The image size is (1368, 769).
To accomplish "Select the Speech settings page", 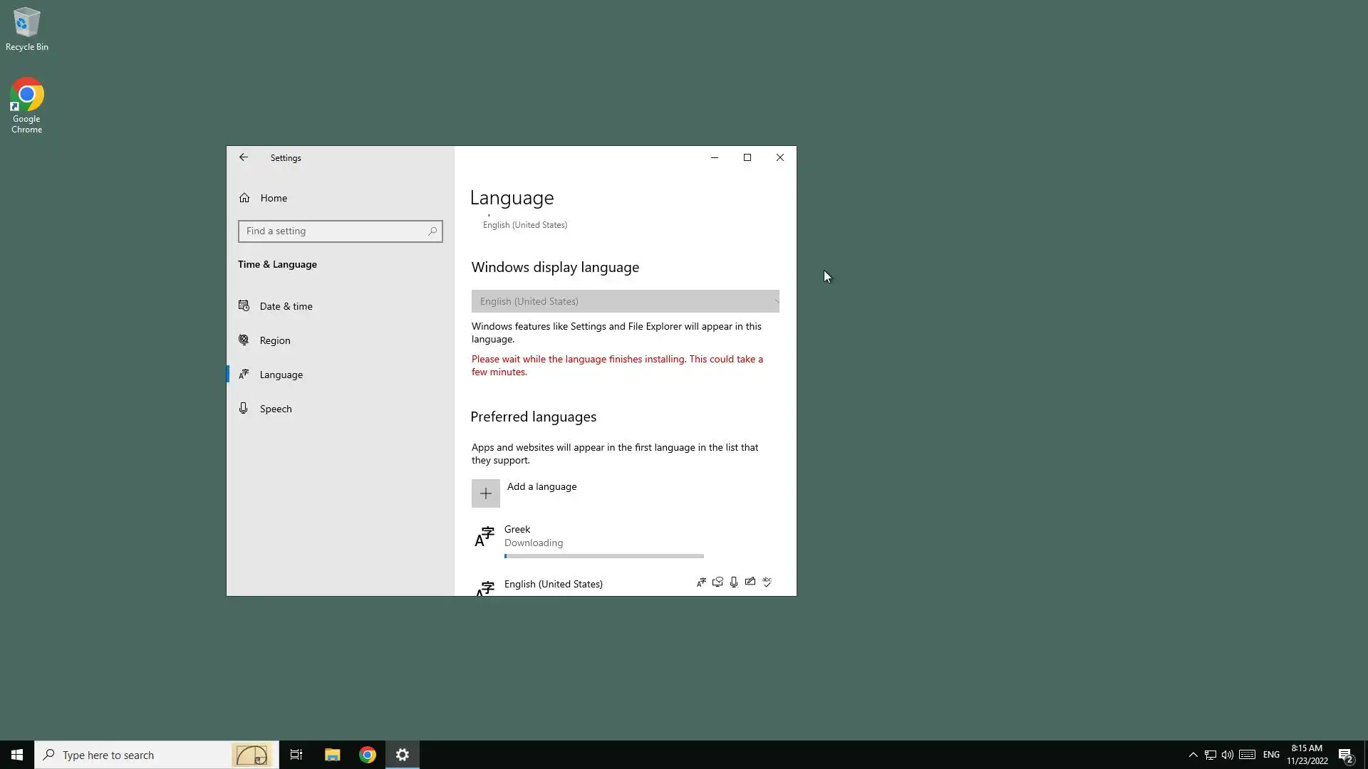I will click(x=275, y=409).
